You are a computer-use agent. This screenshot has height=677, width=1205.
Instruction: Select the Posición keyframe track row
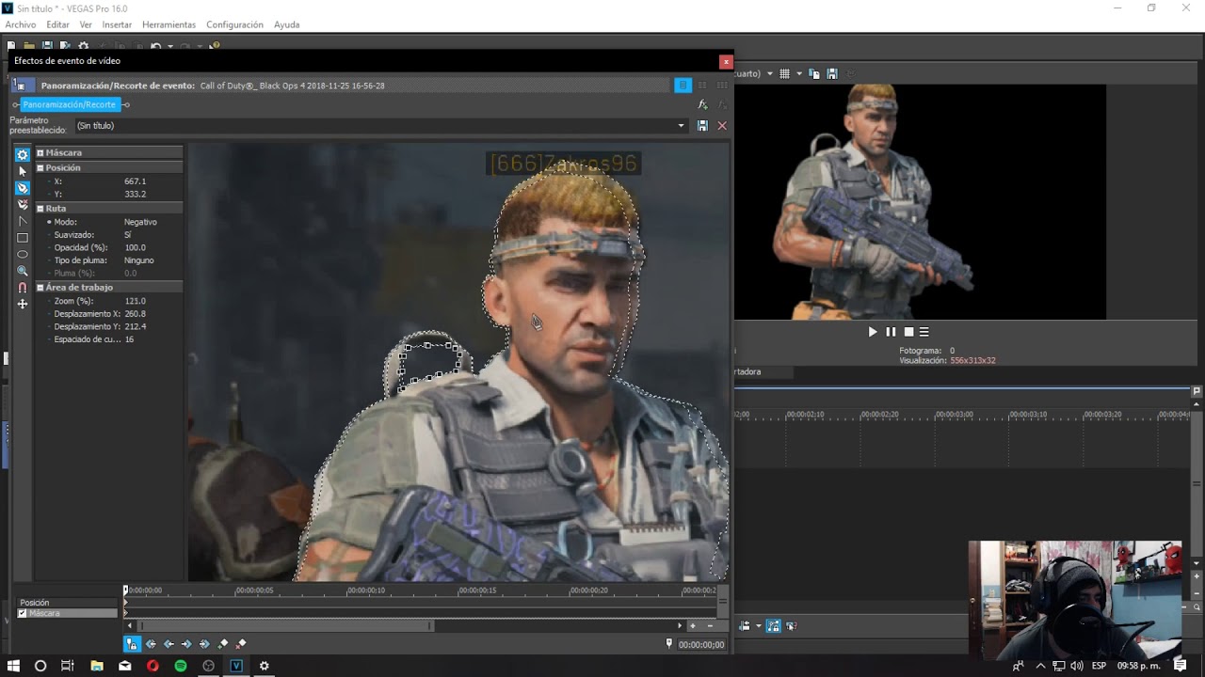[66, 603]
